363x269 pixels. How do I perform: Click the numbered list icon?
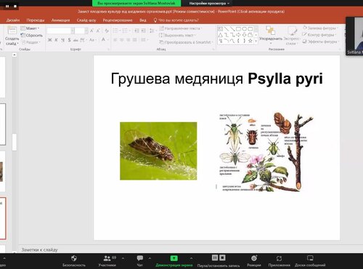[126, 31]
